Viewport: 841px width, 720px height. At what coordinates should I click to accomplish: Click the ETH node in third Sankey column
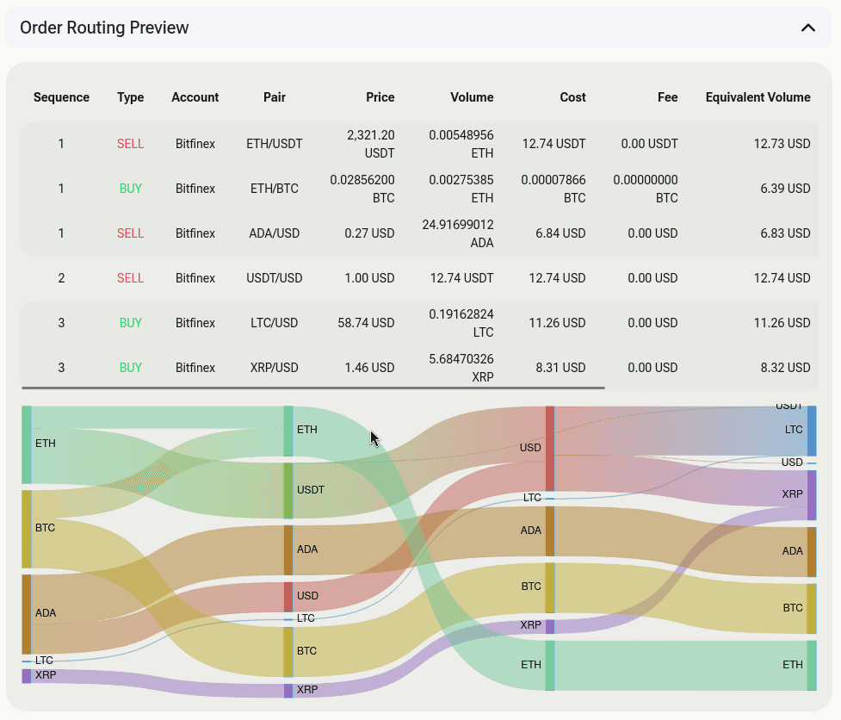click(x=550, y=665)
